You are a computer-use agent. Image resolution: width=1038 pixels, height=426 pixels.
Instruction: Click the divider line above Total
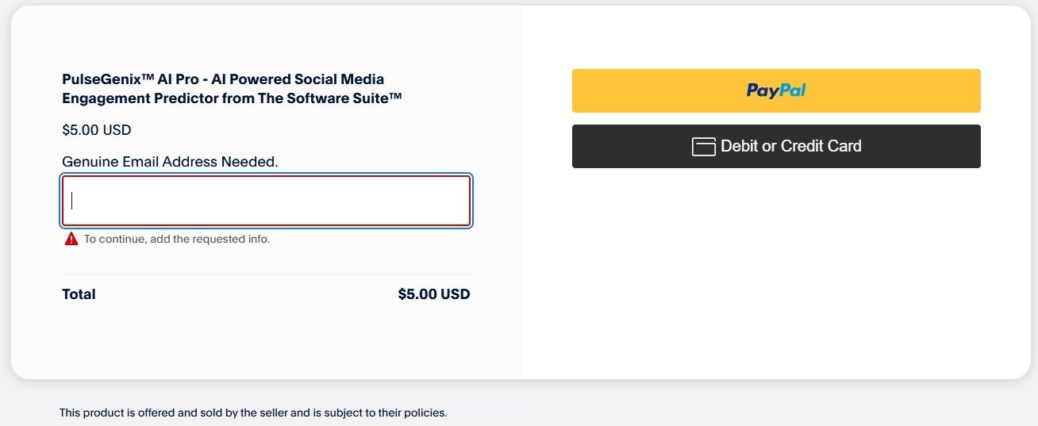tap(266, 274)
